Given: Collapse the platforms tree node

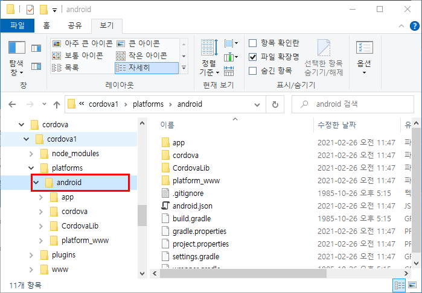Looking at the screenshot, I should (31, 168).
